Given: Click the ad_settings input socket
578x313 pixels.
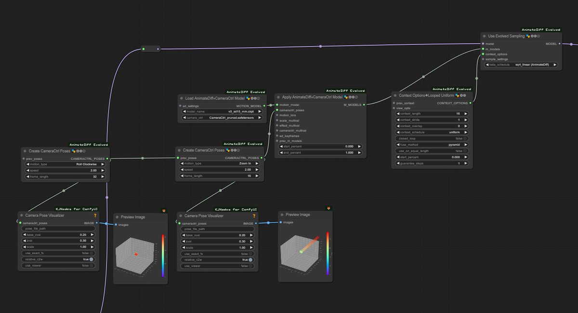Looking at the screenshot, I should pyautogui.click(x=180, y=106).
